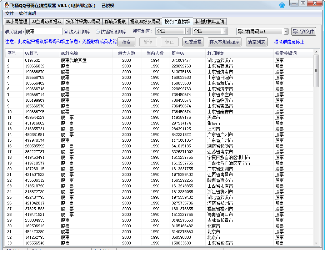Image resolution: width=325 pixels, height=258 pixels.
Task: Switch to 本地数据库查询 tab
Action: click(x=210, y=21)
